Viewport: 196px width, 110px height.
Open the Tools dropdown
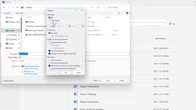pos(97,81)
